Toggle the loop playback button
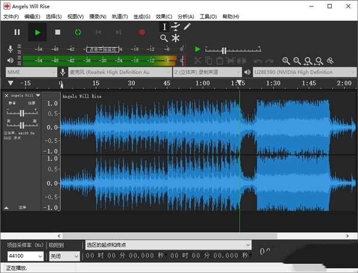The image size is (358, 273). tap(78, 32)
